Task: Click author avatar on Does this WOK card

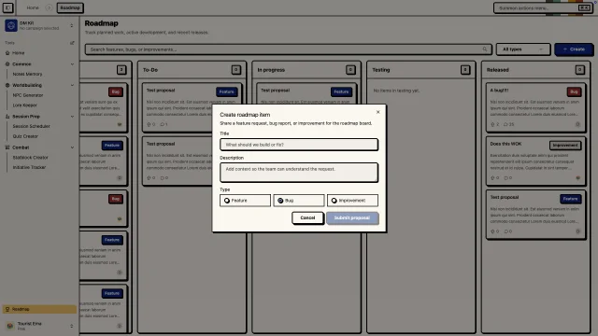Action: (577, 178)
